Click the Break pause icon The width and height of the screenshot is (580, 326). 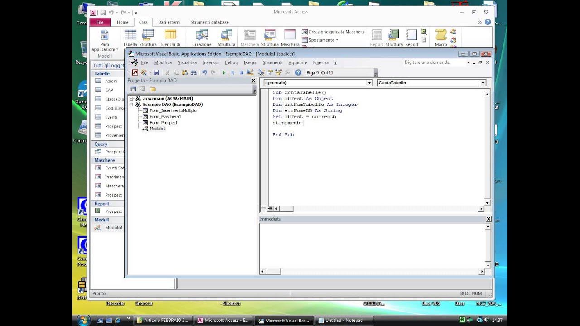click(x=233, y=72)
